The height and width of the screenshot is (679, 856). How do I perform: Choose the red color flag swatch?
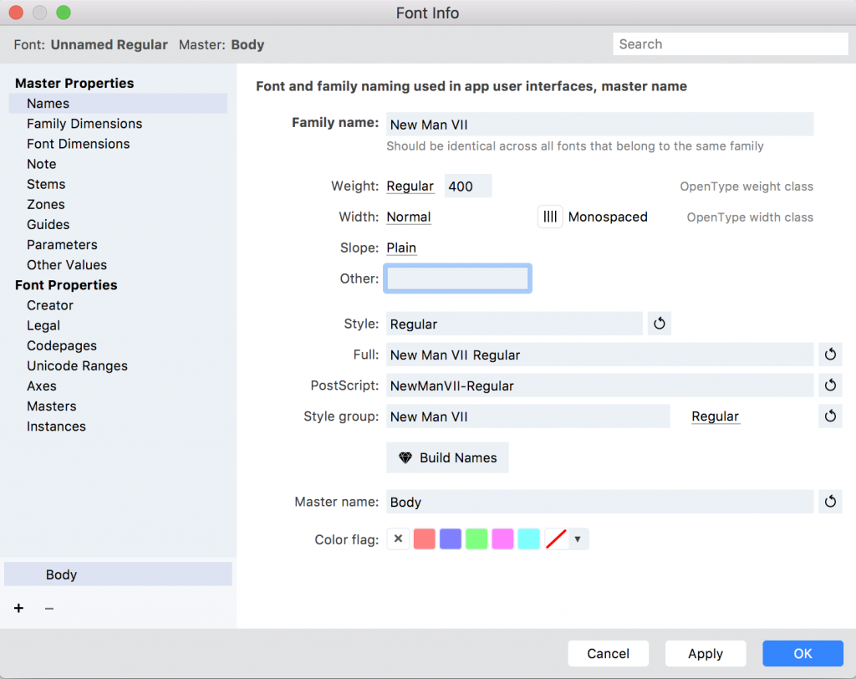click(425, 539)
